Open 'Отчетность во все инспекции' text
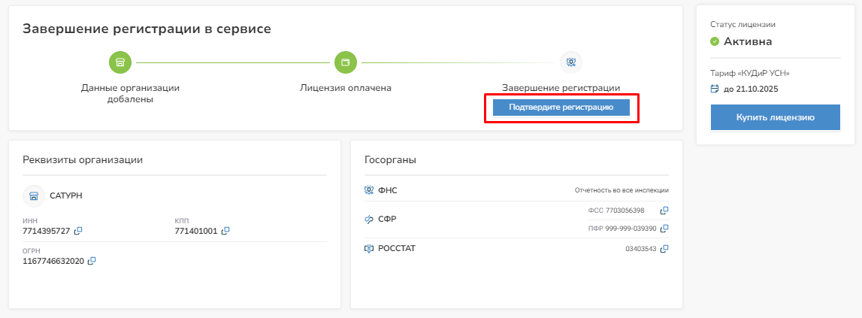 pyautogui.click(x=622, y=190)
